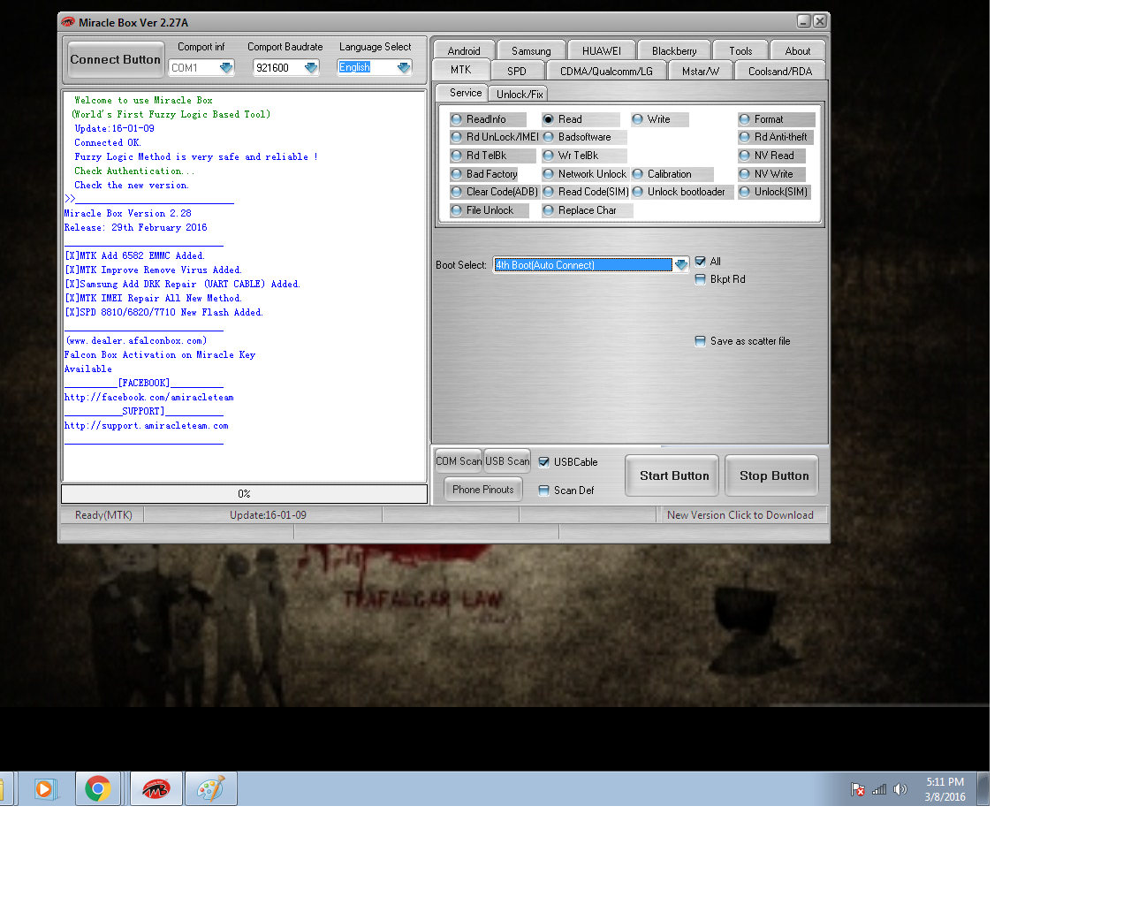Viewport: 1131px width, 905px height.
Task: Open the Language Select dropdown
Action: pos(404,68)
